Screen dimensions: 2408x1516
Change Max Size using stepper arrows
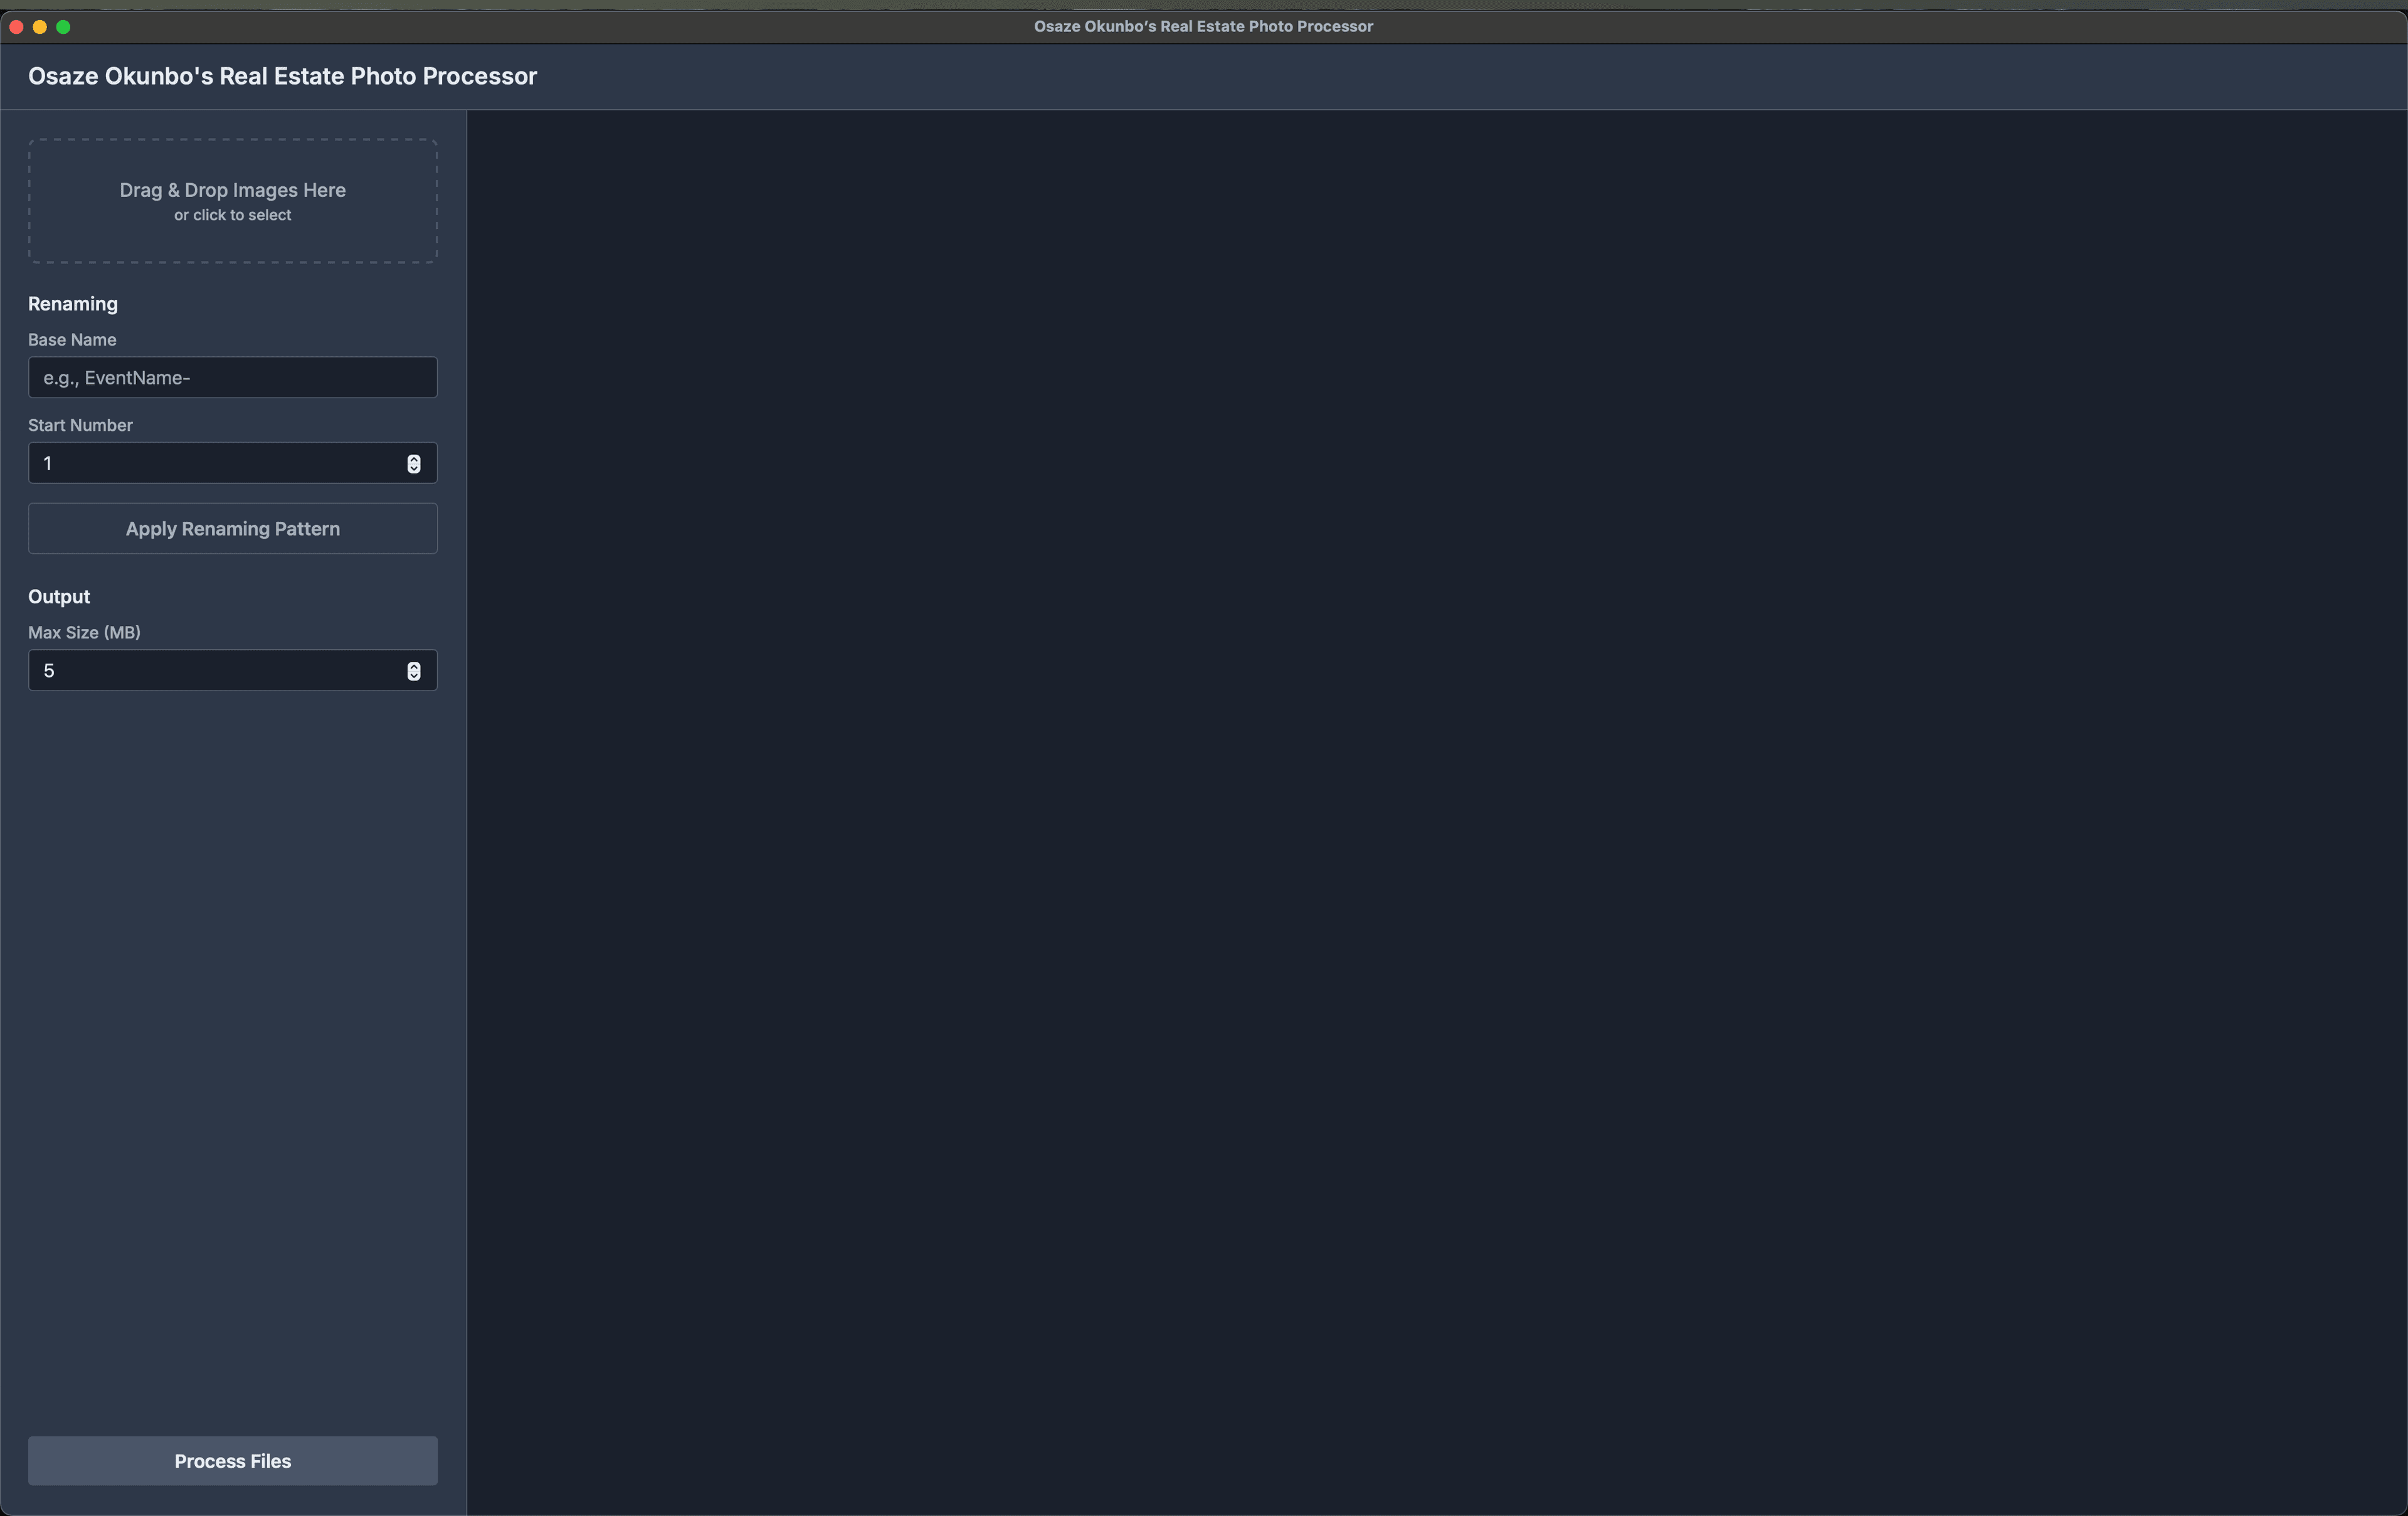[413, 670]
